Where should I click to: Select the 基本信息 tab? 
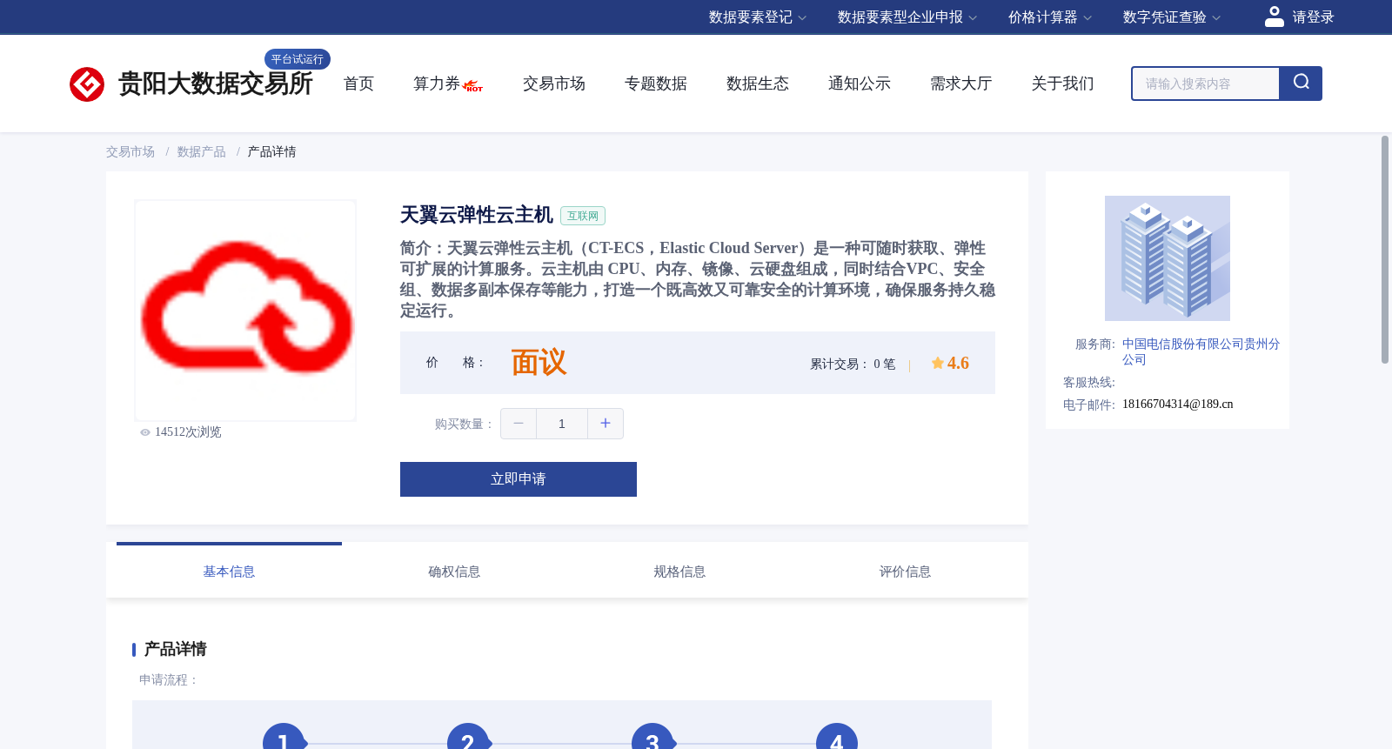tap(229, 572)
